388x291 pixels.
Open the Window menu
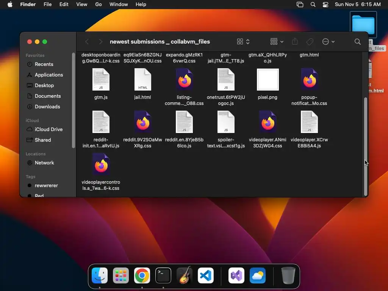click(x=119, y=5)
